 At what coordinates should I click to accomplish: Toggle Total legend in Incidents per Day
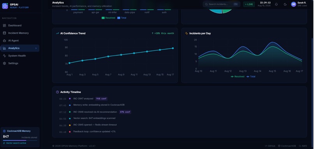(251, 77)
